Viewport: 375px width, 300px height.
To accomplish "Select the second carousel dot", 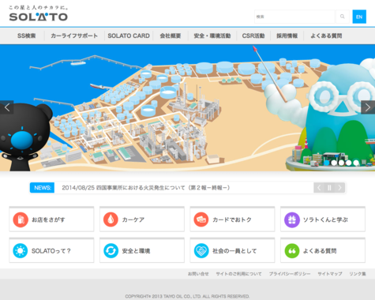I will pos(334,163).
